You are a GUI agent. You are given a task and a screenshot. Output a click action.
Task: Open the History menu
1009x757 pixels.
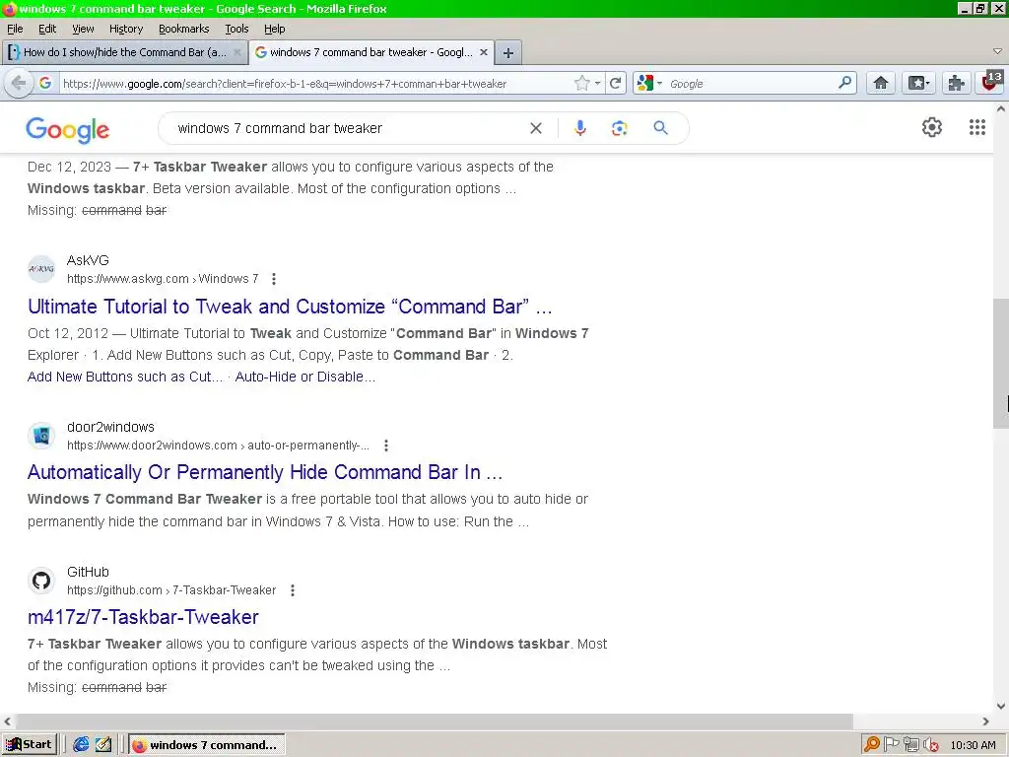coord(125,29)
